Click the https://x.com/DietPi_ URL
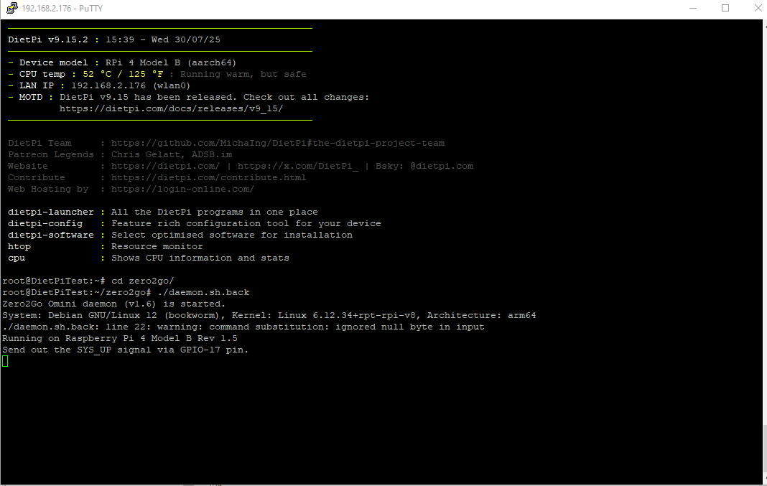This screenshot has width=767, height=486. point(298,167)
